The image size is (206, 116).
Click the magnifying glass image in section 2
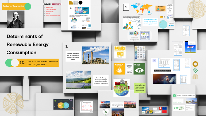click(x=90, y=25)
